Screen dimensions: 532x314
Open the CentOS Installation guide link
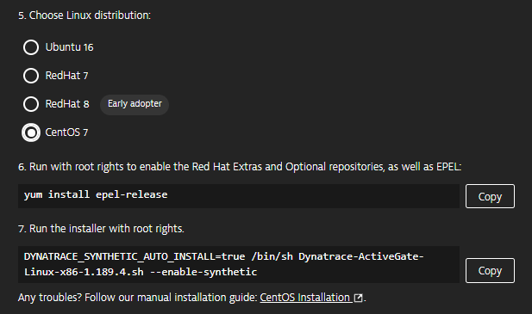(x=304, y=298)
